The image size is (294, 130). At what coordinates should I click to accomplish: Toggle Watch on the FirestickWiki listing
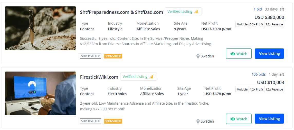239,119
